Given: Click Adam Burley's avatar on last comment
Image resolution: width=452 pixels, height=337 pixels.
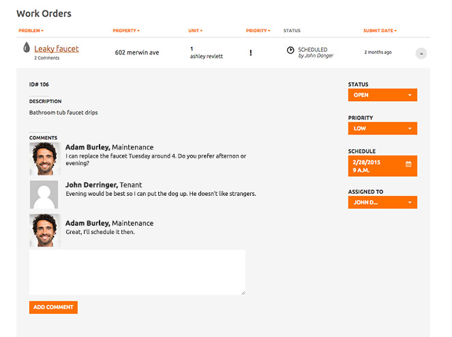Looking at the screenshot, I should (44, 230).
